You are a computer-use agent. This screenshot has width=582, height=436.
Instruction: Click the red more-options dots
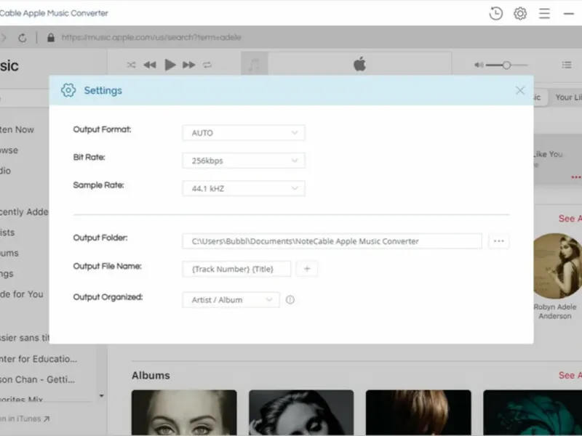click(x=576, y=177)
